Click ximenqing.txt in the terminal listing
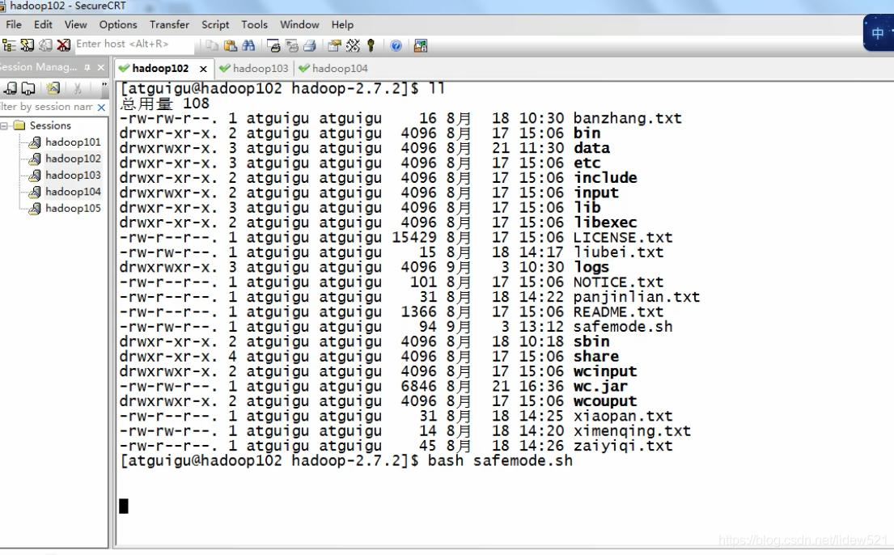The height and width of the screenshot is (555, 894). [x=632, y=430]
